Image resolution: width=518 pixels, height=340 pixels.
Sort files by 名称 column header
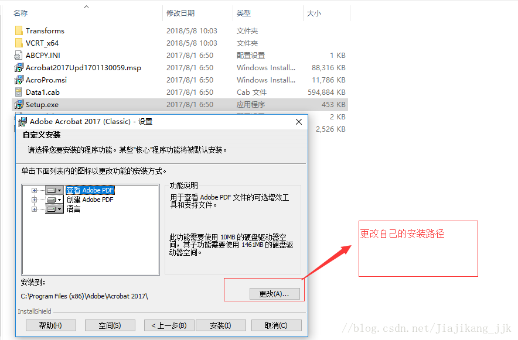pos(21,13)
